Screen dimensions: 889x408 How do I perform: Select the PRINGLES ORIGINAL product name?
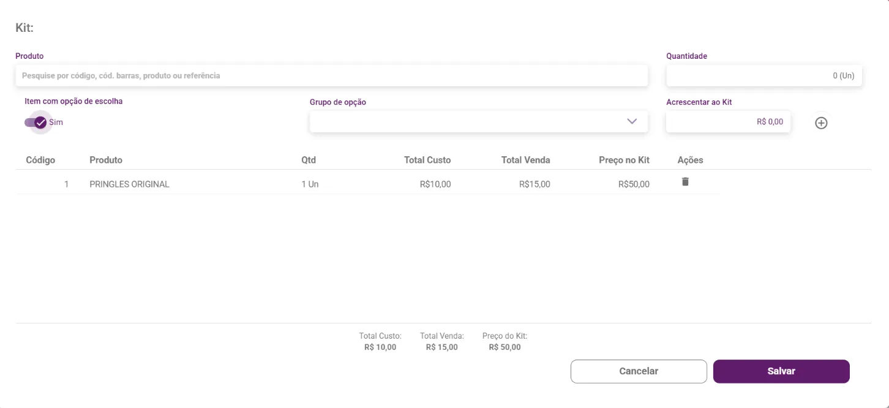click(x=129, y=184)
